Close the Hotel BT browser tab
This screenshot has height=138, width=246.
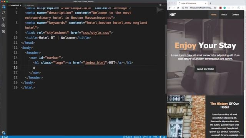tap(206, 3)
